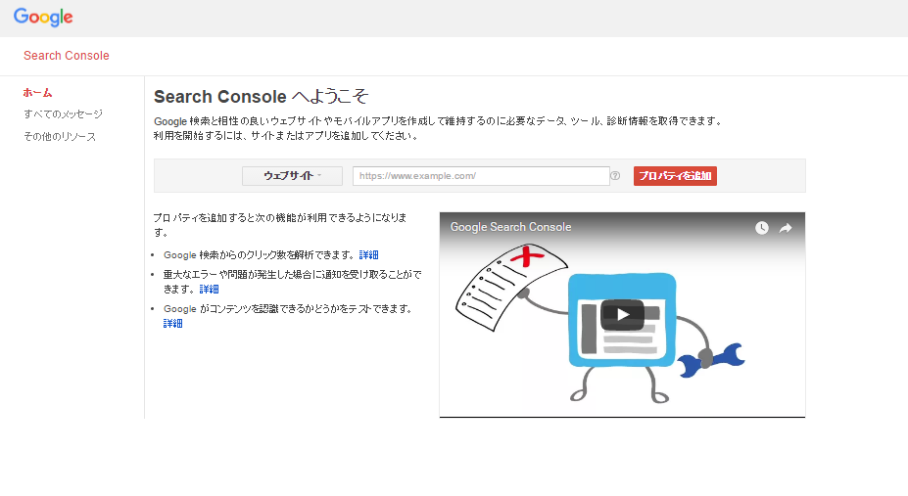Open その他のリソース in sidebar
908x496 pixels.
click(60, 136)
